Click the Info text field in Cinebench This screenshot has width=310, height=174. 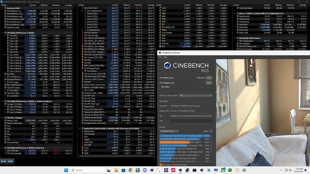click(x=191, y=121)
